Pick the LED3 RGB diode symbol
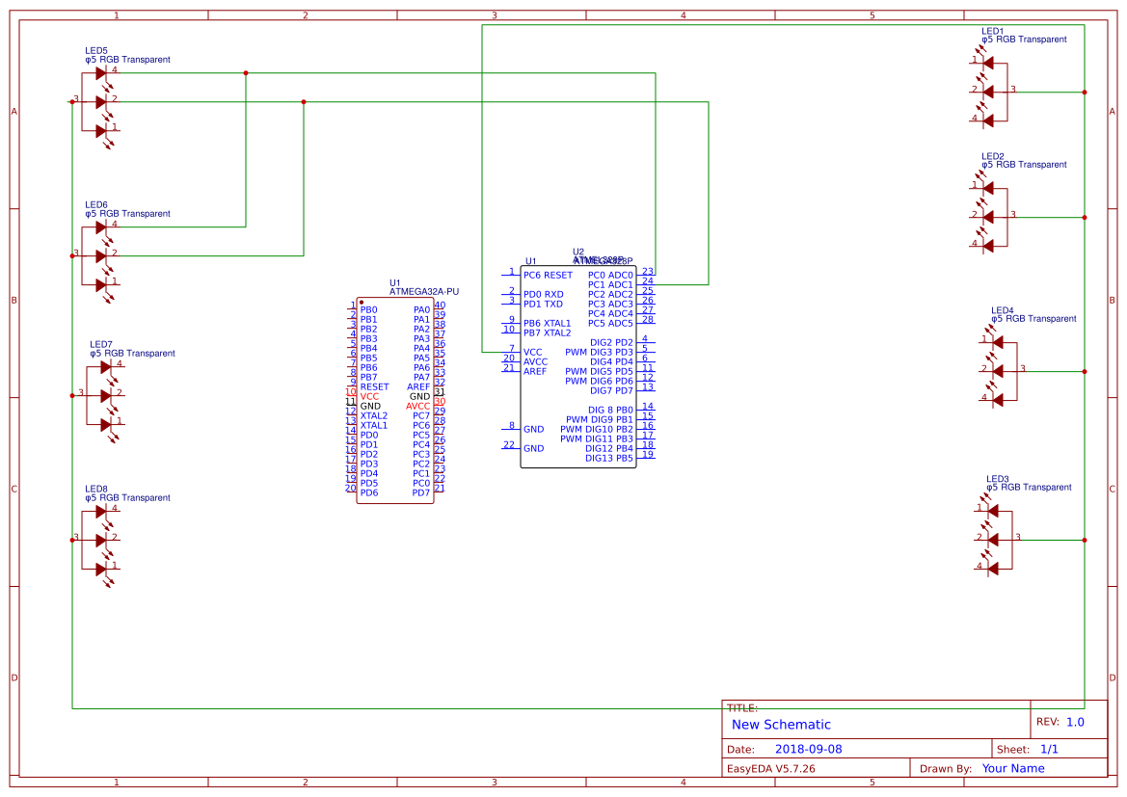Screen dimensions: 1127x797 [x=992, y=540]
